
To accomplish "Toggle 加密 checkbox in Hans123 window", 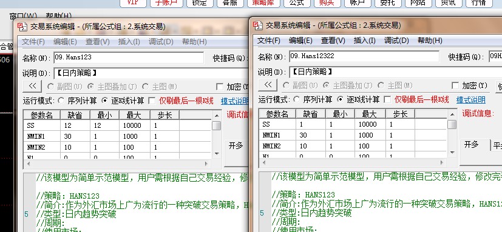I will click(x=220, y=87).
